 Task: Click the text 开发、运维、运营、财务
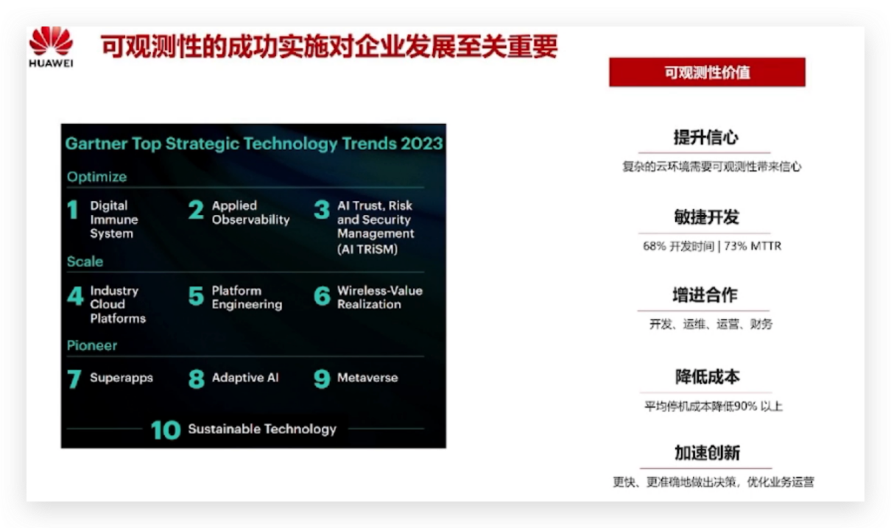coord(711,325)
